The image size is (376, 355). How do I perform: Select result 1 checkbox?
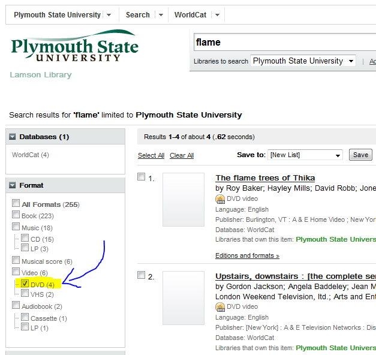click(142, 177)
